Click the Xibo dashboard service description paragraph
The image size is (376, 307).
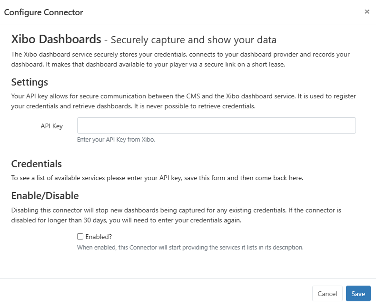(180, 59)
